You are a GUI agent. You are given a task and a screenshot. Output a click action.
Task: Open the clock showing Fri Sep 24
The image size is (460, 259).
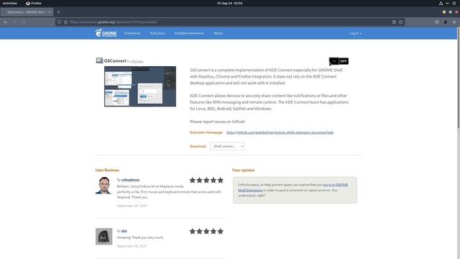click(x=230, y=3)
